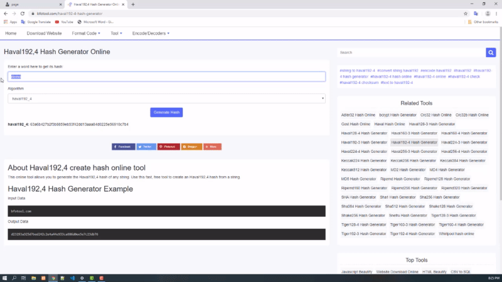Share page on Twitter

pos(146,147)
